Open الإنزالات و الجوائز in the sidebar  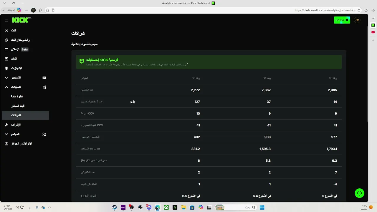(x=25, y=144)
